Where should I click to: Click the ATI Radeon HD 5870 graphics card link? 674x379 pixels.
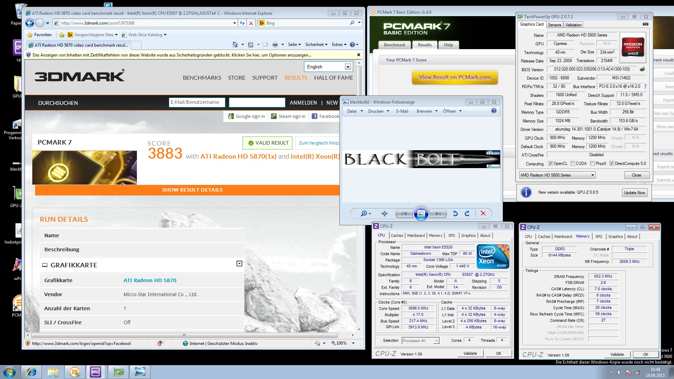pyautogui.click(x=150, y=280)
